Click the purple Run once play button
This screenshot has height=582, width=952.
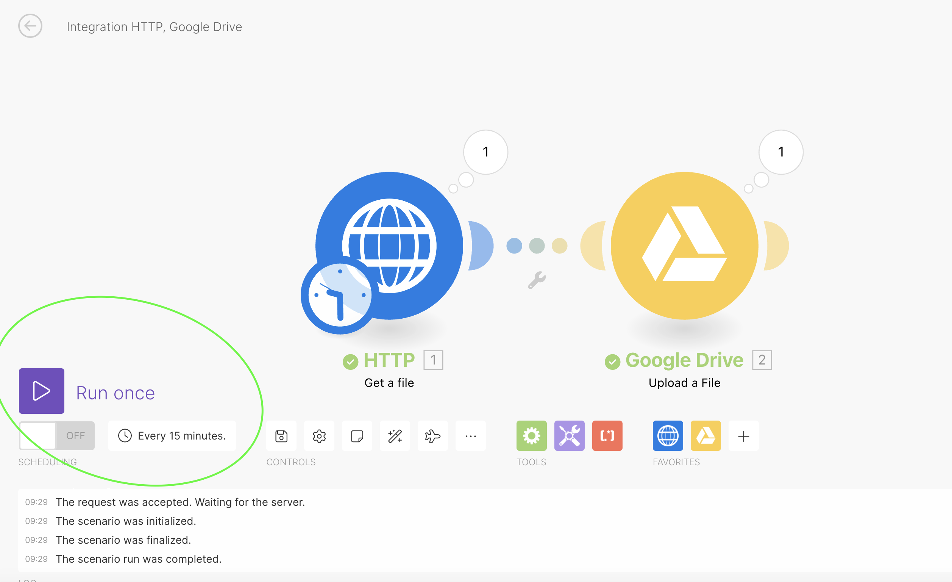pos(42,391)
